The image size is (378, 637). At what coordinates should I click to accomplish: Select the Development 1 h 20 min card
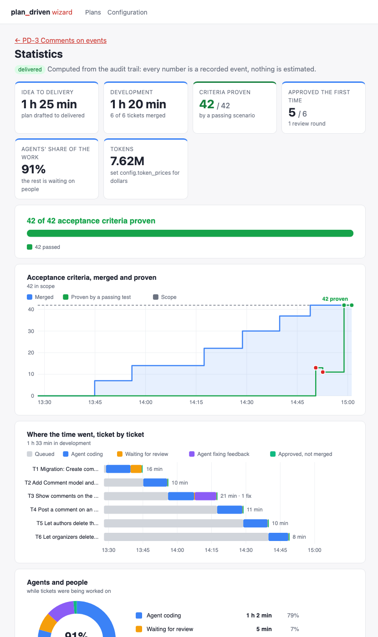pos(146,107)
